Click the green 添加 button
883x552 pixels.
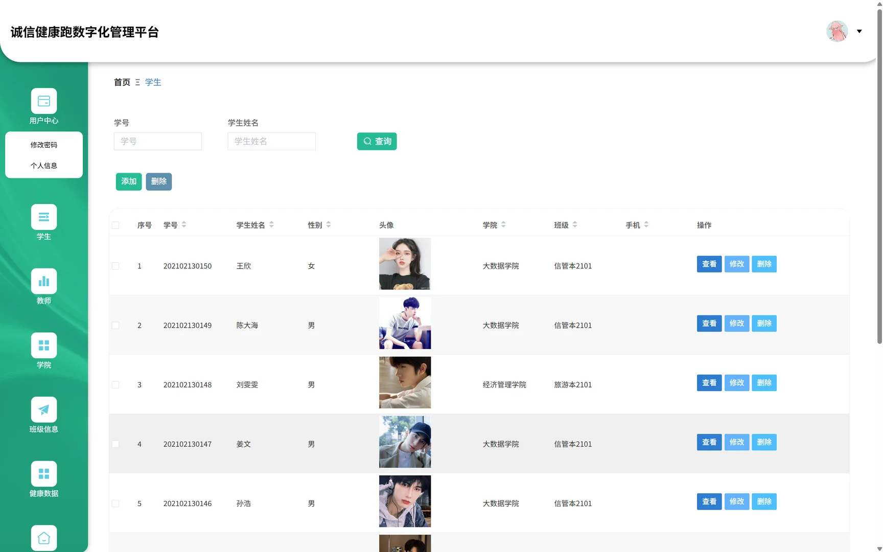(x=129, y=181)
